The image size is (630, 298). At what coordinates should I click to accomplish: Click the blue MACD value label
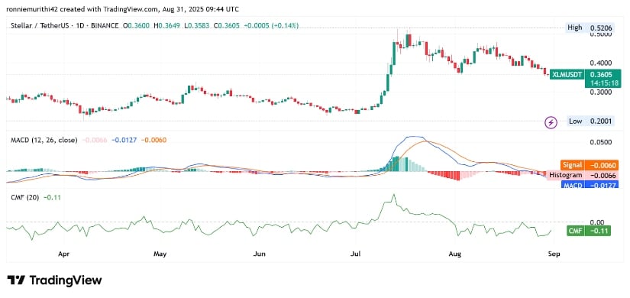(589, 186)
